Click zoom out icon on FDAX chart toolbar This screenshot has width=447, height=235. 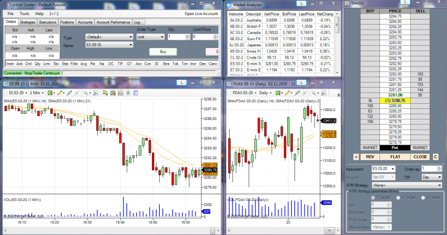coord(305,93)
